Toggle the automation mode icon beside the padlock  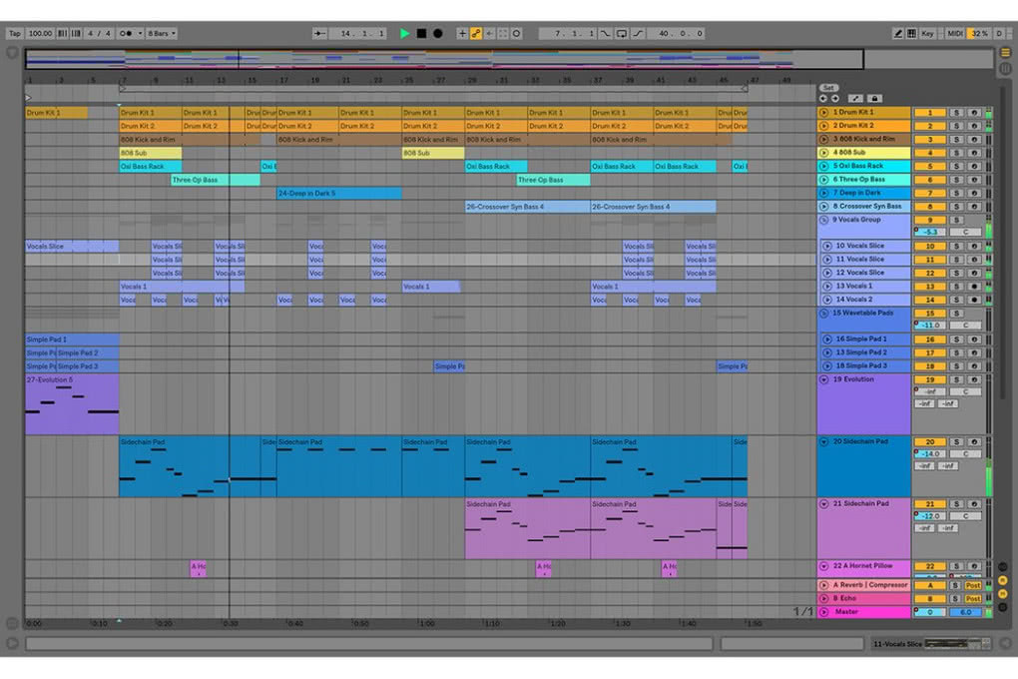coord(855,99)
